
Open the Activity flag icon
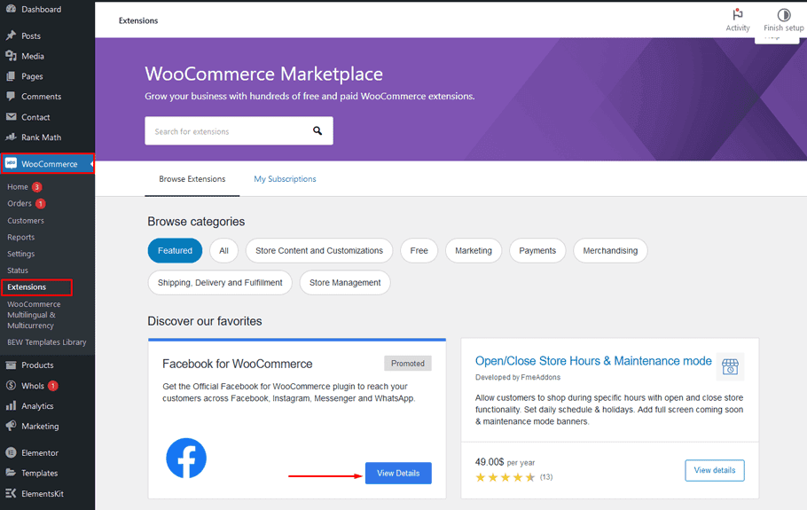tap(738, 14)
